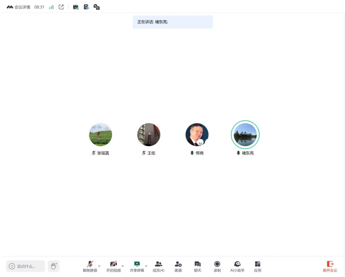Screen dimensions: 345x277
Task: Click the 邀请 invite icon
Action: (x=178, y=266)
